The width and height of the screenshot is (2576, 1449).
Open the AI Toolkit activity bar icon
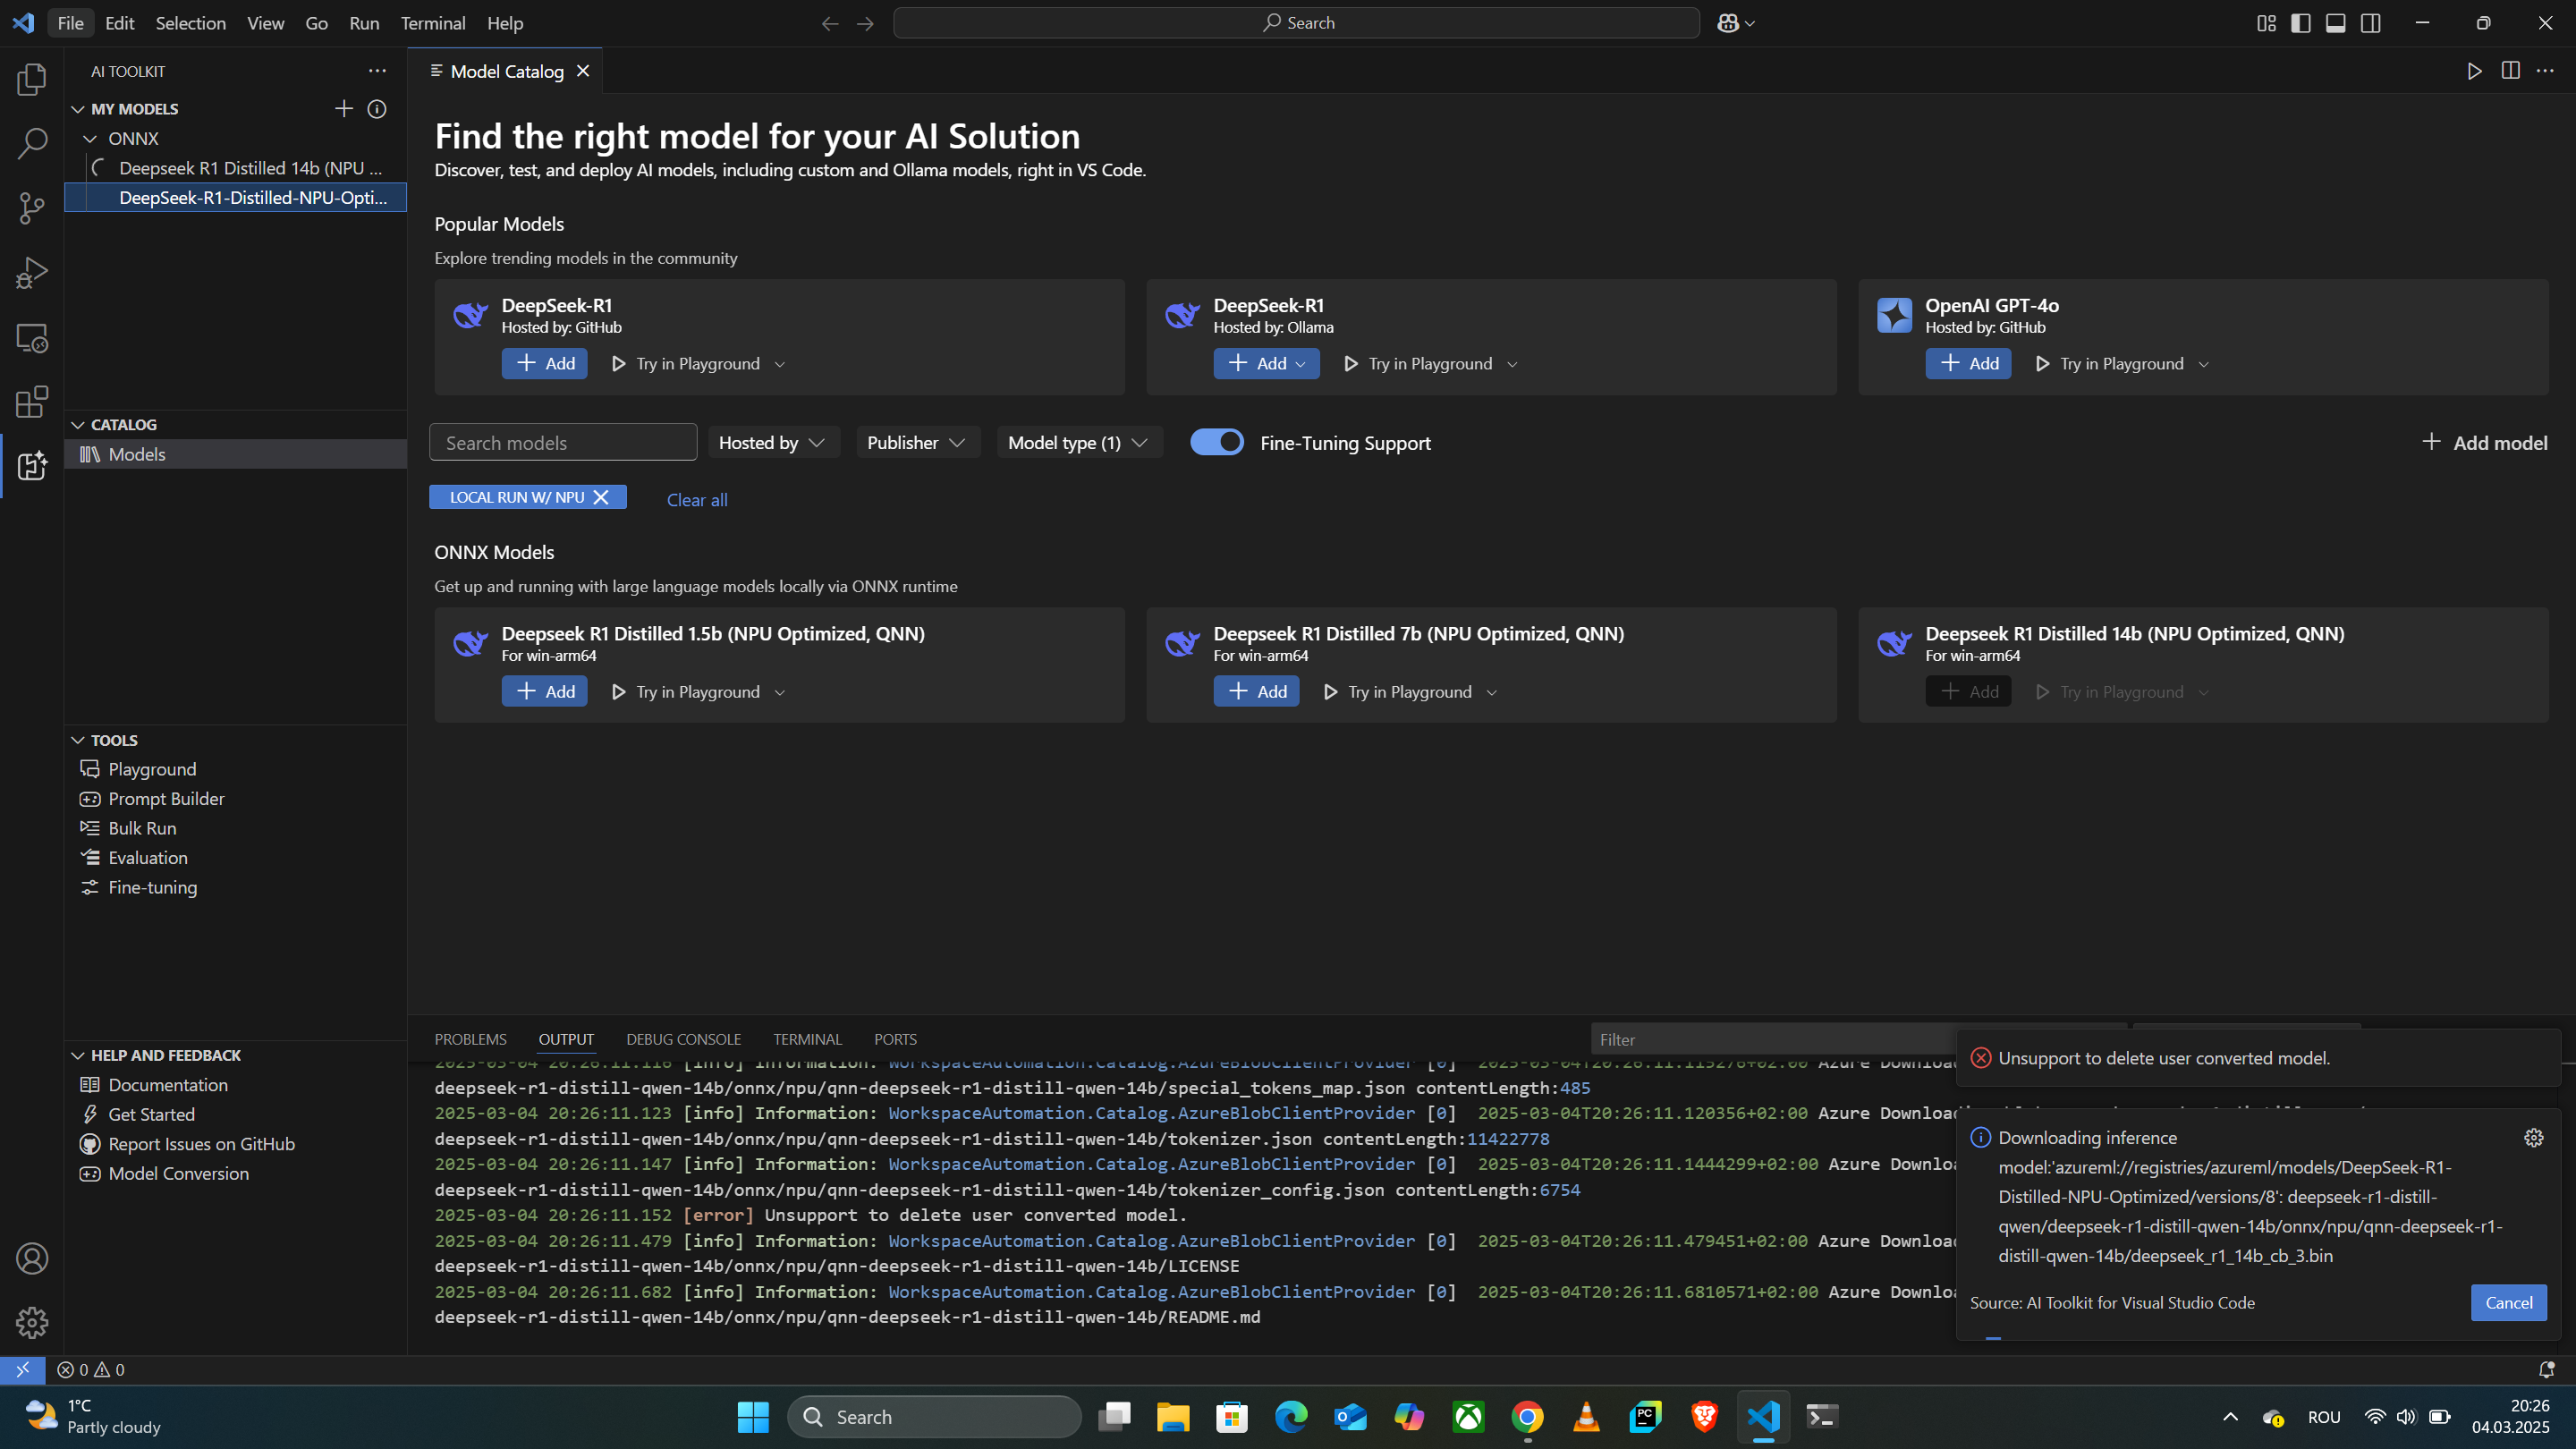coord(32,465)
